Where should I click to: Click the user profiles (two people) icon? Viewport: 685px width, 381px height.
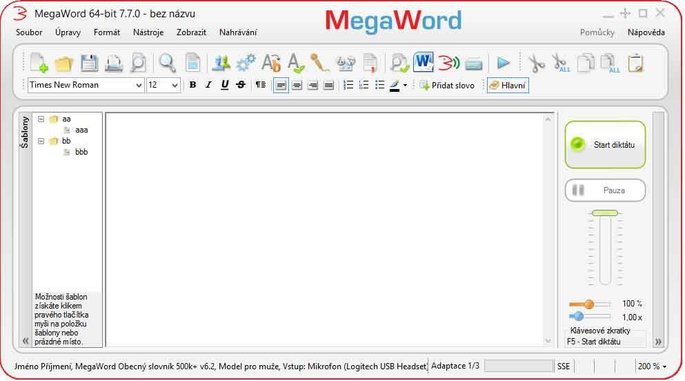[221, 63]
